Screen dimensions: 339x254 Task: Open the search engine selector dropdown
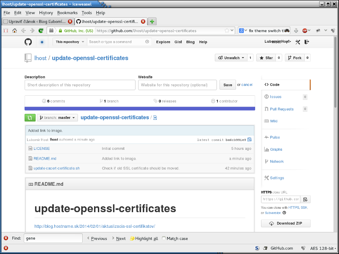[243, 30]
